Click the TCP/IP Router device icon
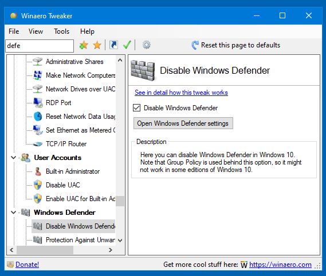This screenshot has width=326, height=276. [38, 144]
